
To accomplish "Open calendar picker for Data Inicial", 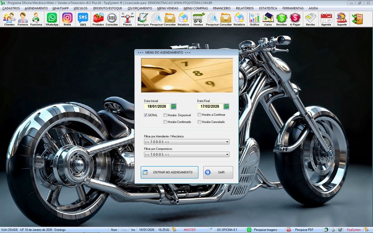I will (x=173, y=106).
